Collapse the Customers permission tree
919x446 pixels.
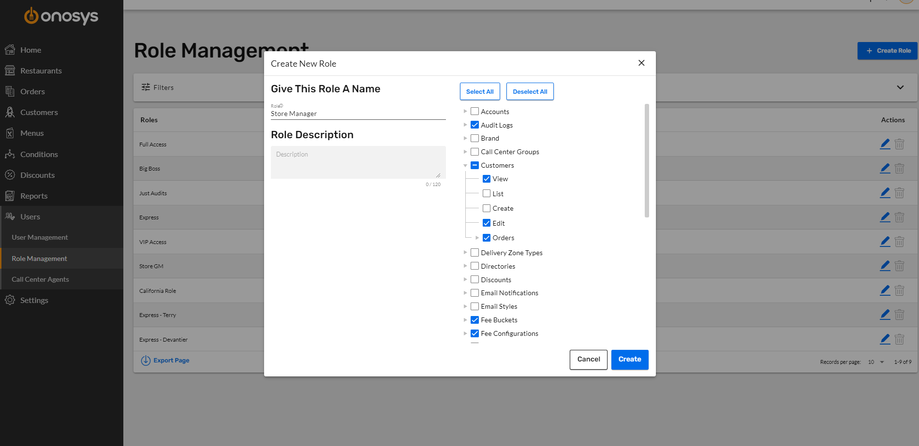coord(465,165)
